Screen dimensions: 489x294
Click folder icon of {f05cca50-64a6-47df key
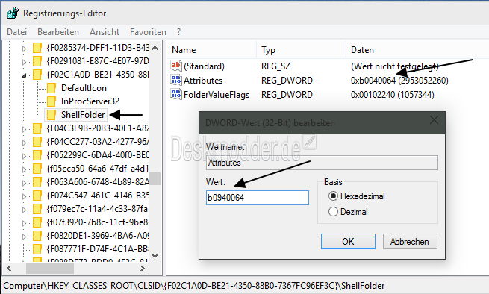(x=37, y=169)
